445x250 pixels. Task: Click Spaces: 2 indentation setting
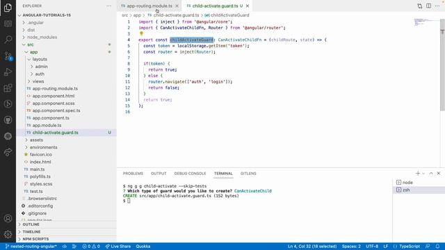point(351,247)
